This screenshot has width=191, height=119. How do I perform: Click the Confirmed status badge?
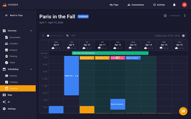click(83, 17)
